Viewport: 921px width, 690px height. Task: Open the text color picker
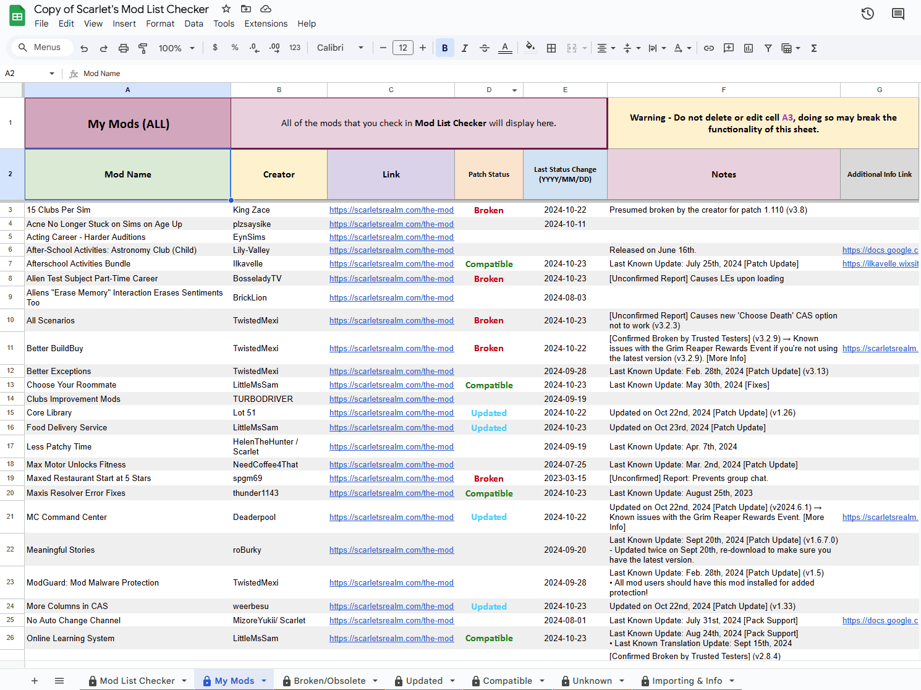(505, 48)
